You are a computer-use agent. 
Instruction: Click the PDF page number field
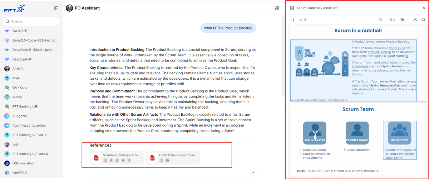pos(294,20)
